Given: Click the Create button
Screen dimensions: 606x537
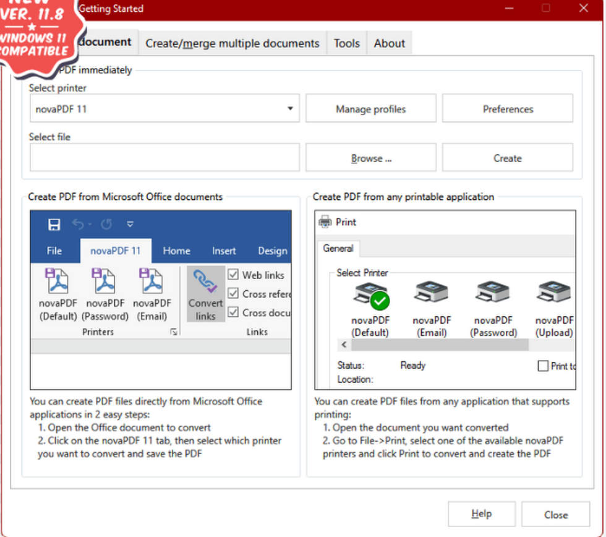Looking at the screenshot, I should [508, 158].
